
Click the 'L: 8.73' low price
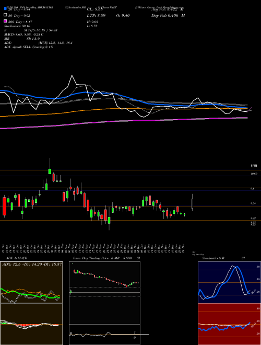pyautogui.click(x=92, y=26)
